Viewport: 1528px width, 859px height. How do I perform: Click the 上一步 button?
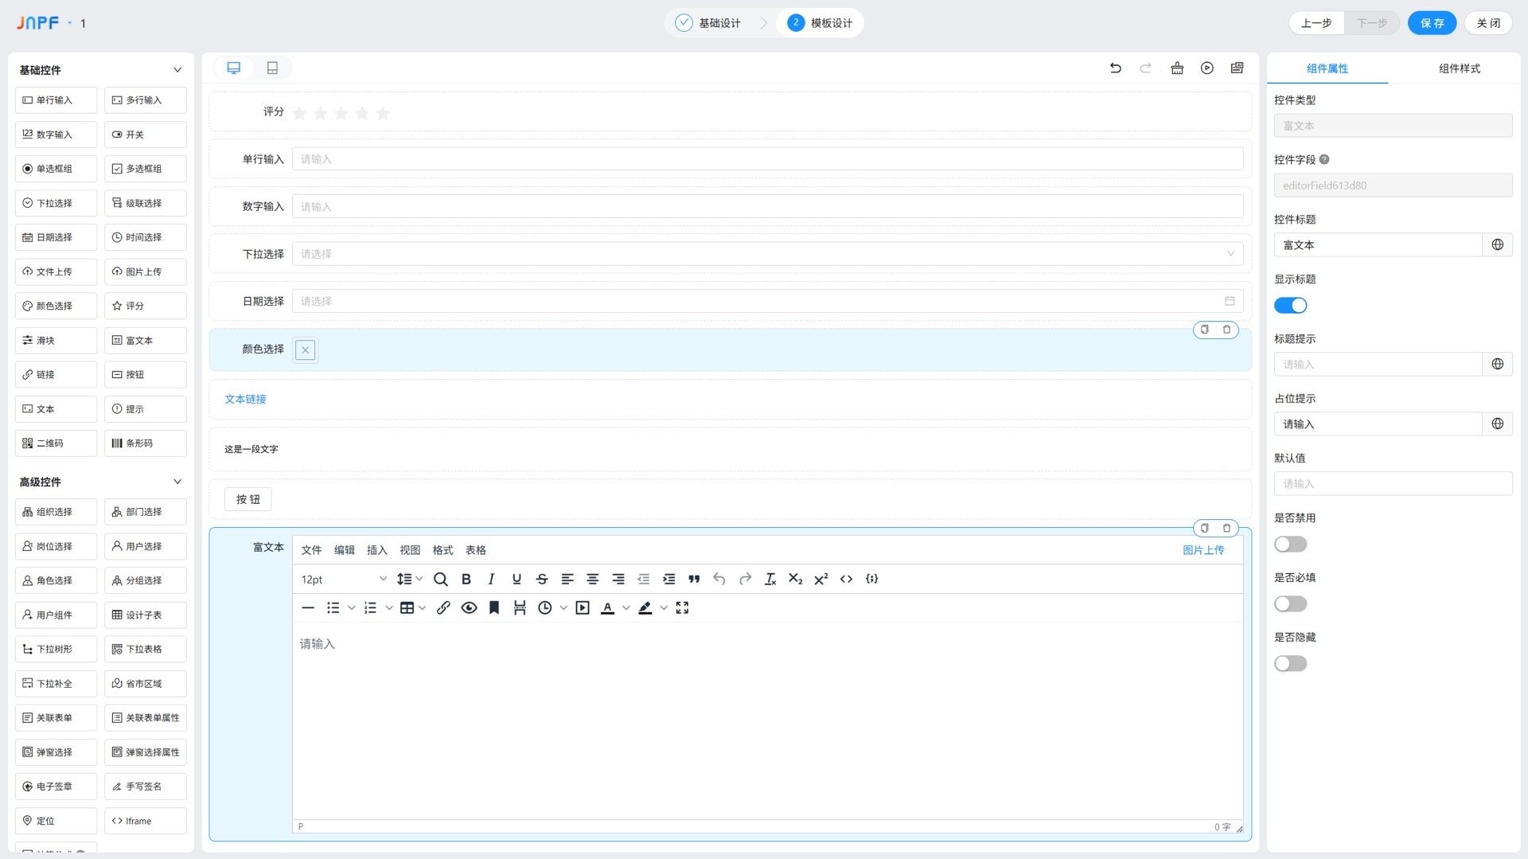pos(1316,23)
